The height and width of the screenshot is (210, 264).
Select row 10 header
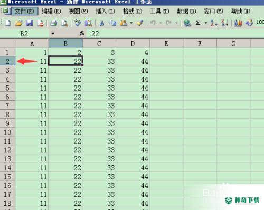coord(7,132)
